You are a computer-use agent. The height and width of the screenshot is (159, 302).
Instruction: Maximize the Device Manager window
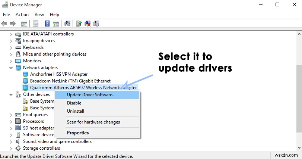(x=277, y=4)
